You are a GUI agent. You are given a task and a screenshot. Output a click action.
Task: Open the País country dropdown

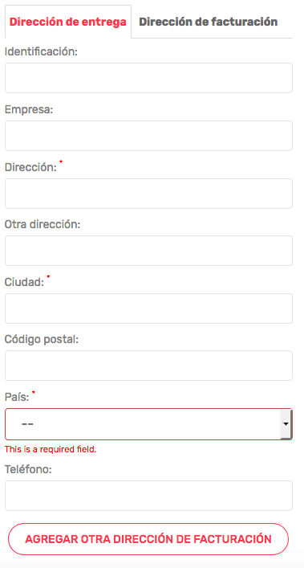(148, 424)
